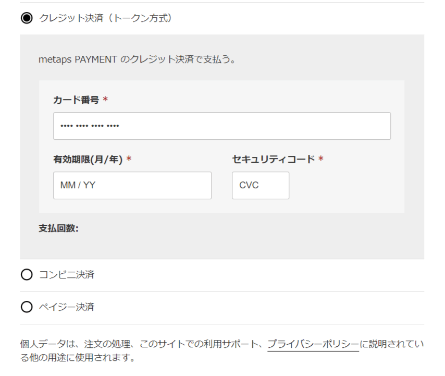Click the 個人データ notice paragraph
The height and width of the screenshot is (376, 445).
[x=222, y=351]
